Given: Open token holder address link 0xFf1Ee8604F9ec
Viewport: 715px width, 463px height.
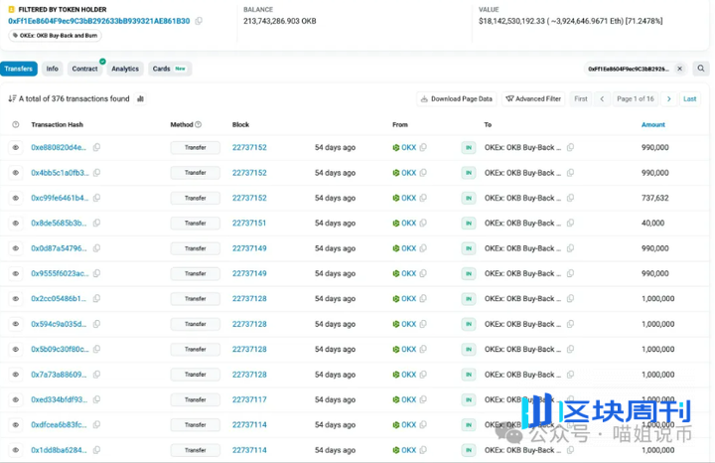Looking at the screenshot, I should click(99, 21).
